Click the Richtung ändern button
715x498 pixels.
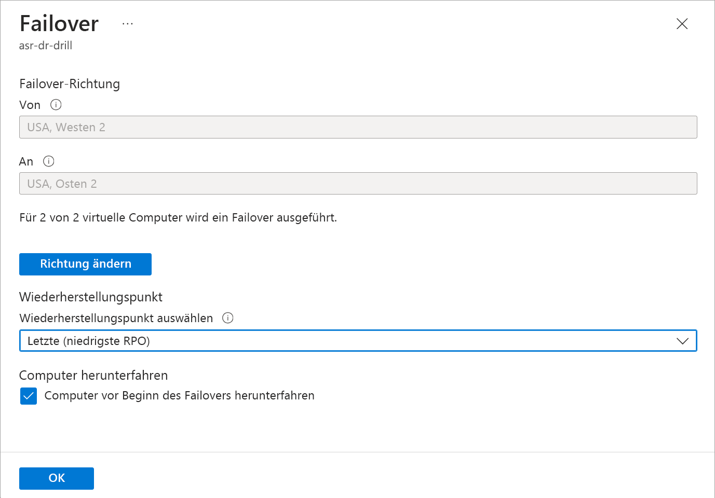click(x=85, y=264)
